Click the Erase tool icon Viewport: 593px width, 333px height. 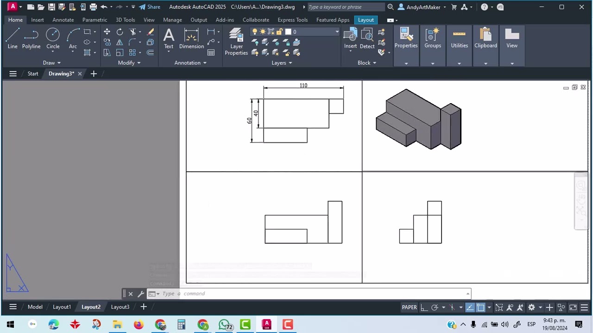tap(150, 31)
